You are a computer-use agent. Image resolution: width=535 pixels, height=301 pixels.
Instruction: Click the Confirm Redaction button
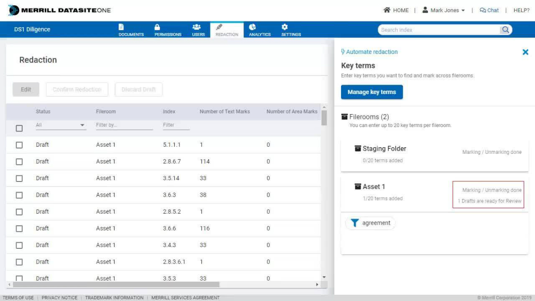[x=77, y=90]
